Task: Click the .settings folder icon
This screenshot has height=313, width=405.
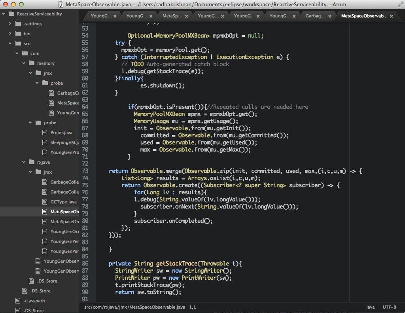Action: click(x=18, y=24)
